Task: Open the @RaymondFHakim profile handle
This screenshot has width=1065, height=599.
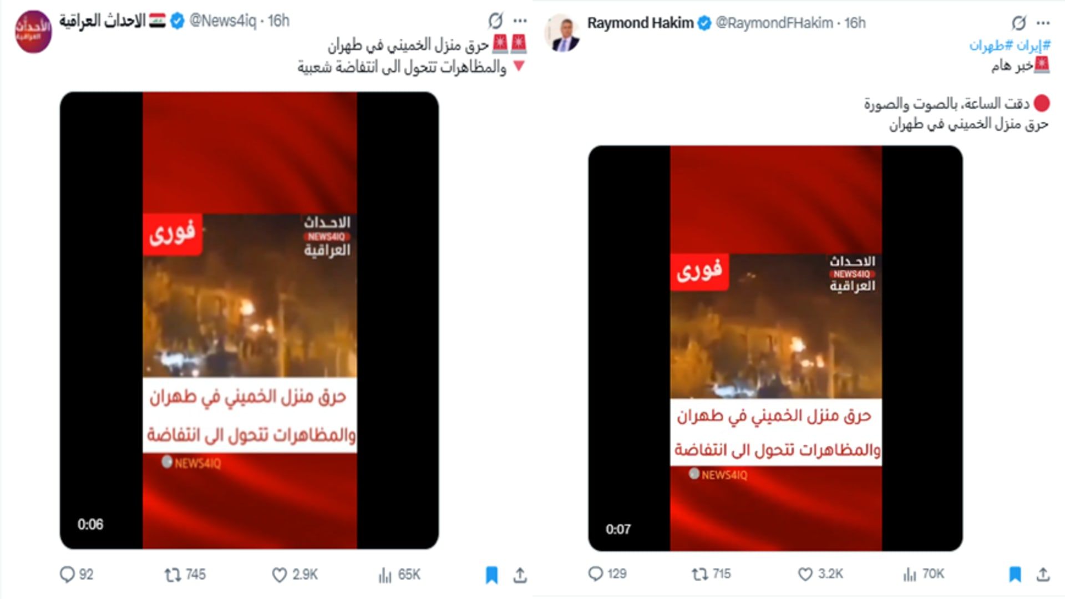Action: pyautogui.click(x=774, y=23)
